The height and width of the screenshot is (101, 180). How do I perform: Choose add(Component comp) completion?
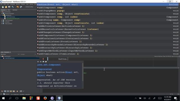pyautogui.click(x=108, y=8)
